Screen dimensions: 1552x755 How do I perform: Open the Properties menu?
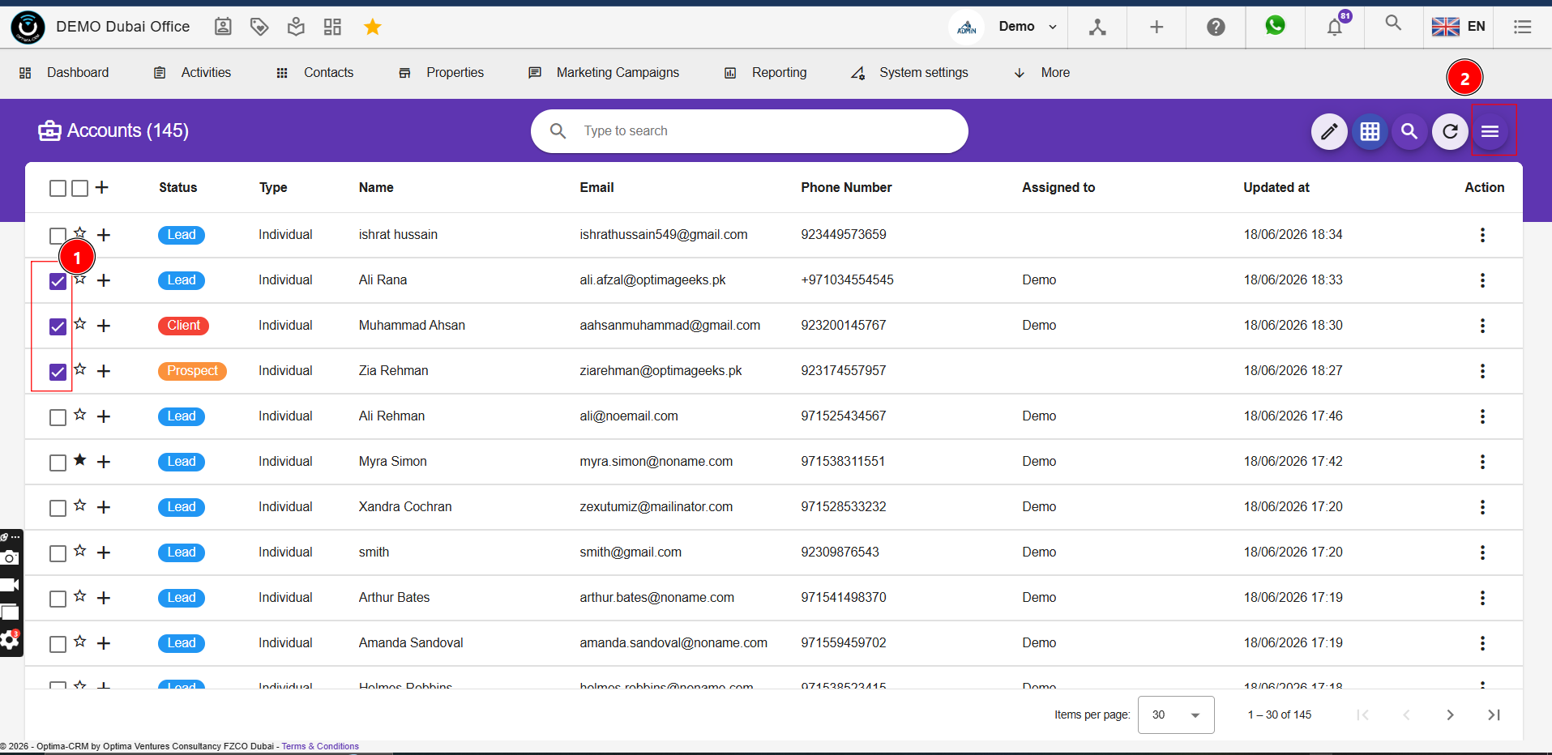[441, 73]
